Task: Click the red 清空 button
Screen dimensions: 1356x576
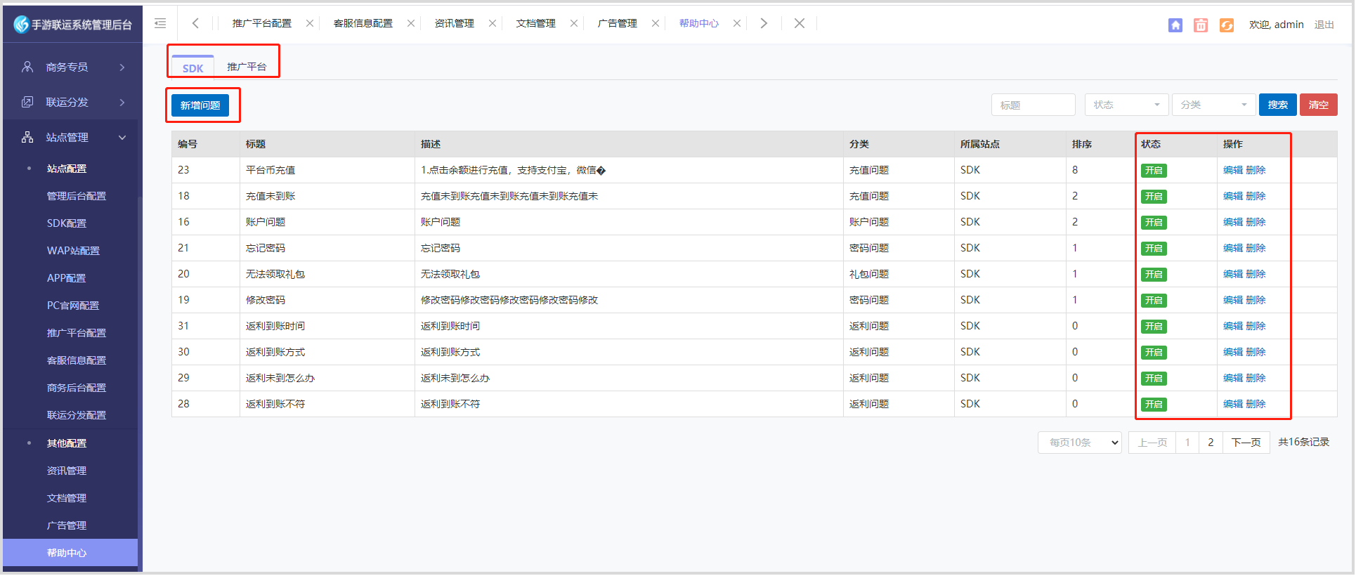Action: (x=1319, y=105)
